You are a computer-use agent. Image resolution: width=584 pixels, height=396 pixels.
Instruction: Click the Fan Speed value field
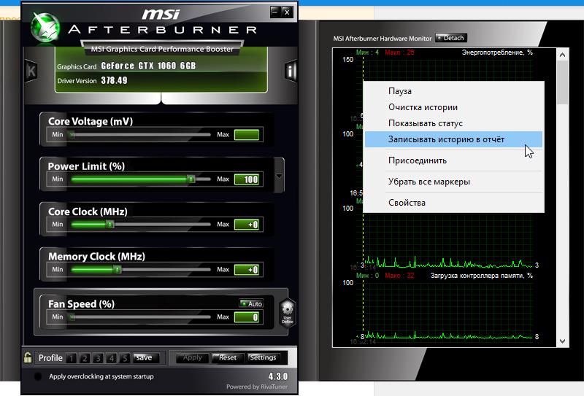(247, 317)
